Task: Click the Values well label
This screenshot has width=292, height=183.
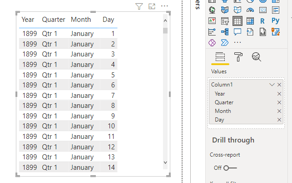Action: pyautogui.click(x=219, y=71)
